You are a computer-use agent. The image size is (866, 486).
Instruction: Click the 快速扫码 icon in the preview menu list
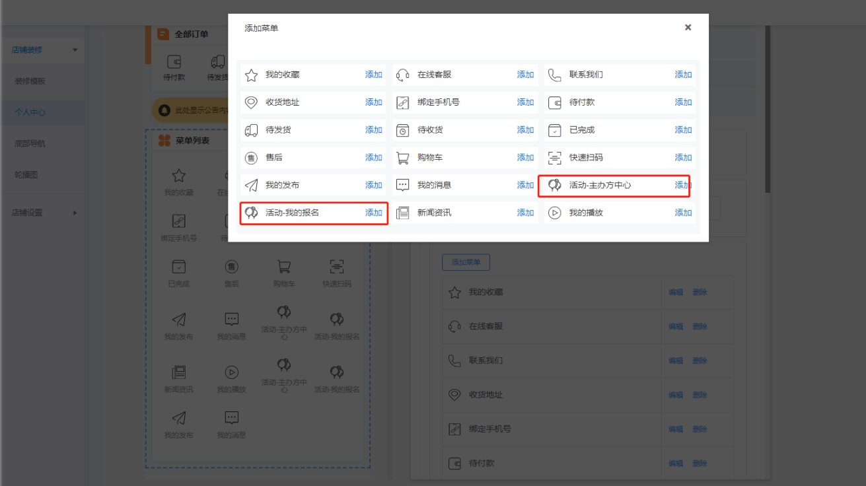point(337,267)
